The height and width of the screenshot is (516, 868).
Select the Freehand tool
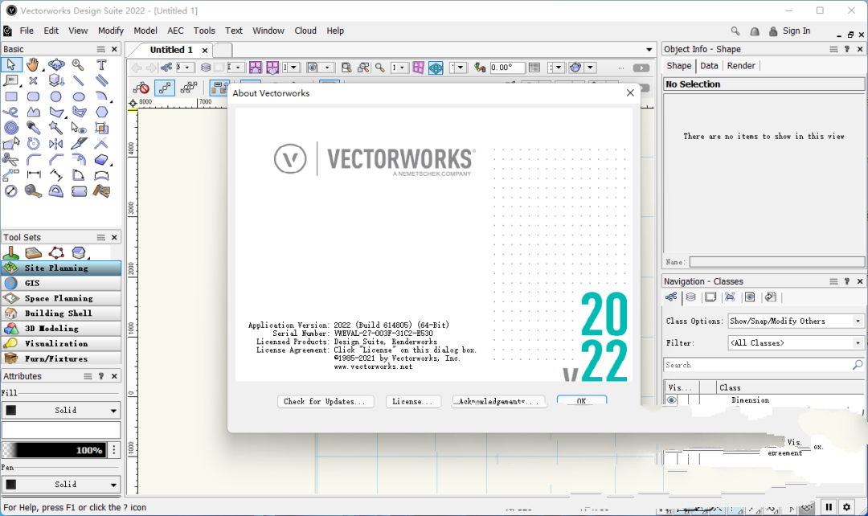point(10,113)
